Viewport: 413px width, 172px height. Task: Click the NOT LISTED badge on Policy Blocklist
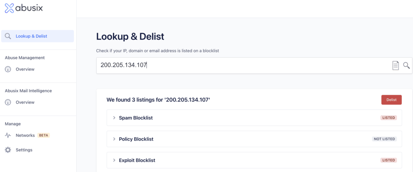pos(384,139)
